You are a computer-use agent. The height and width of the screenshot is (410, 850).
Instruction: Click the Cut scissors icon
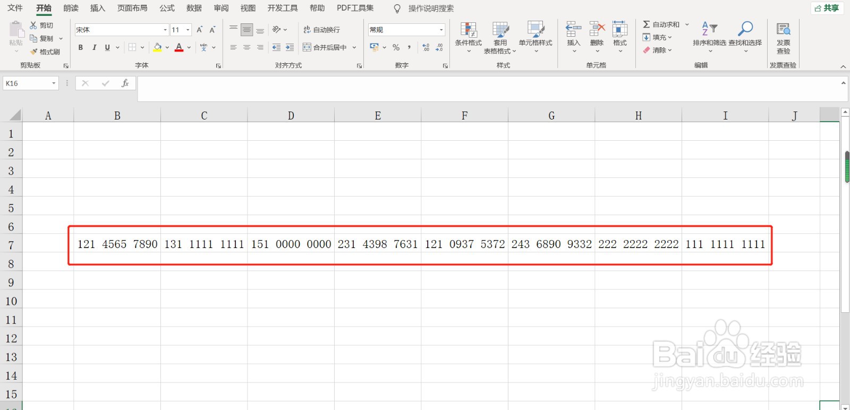pyautogui.click(x=33, y=25)
